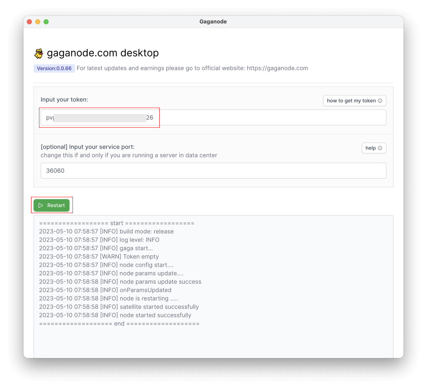Select the "Token empty" warning log line
Viewport: 427px width, 389px height.
pyautogui.click(x=99, y=257)
